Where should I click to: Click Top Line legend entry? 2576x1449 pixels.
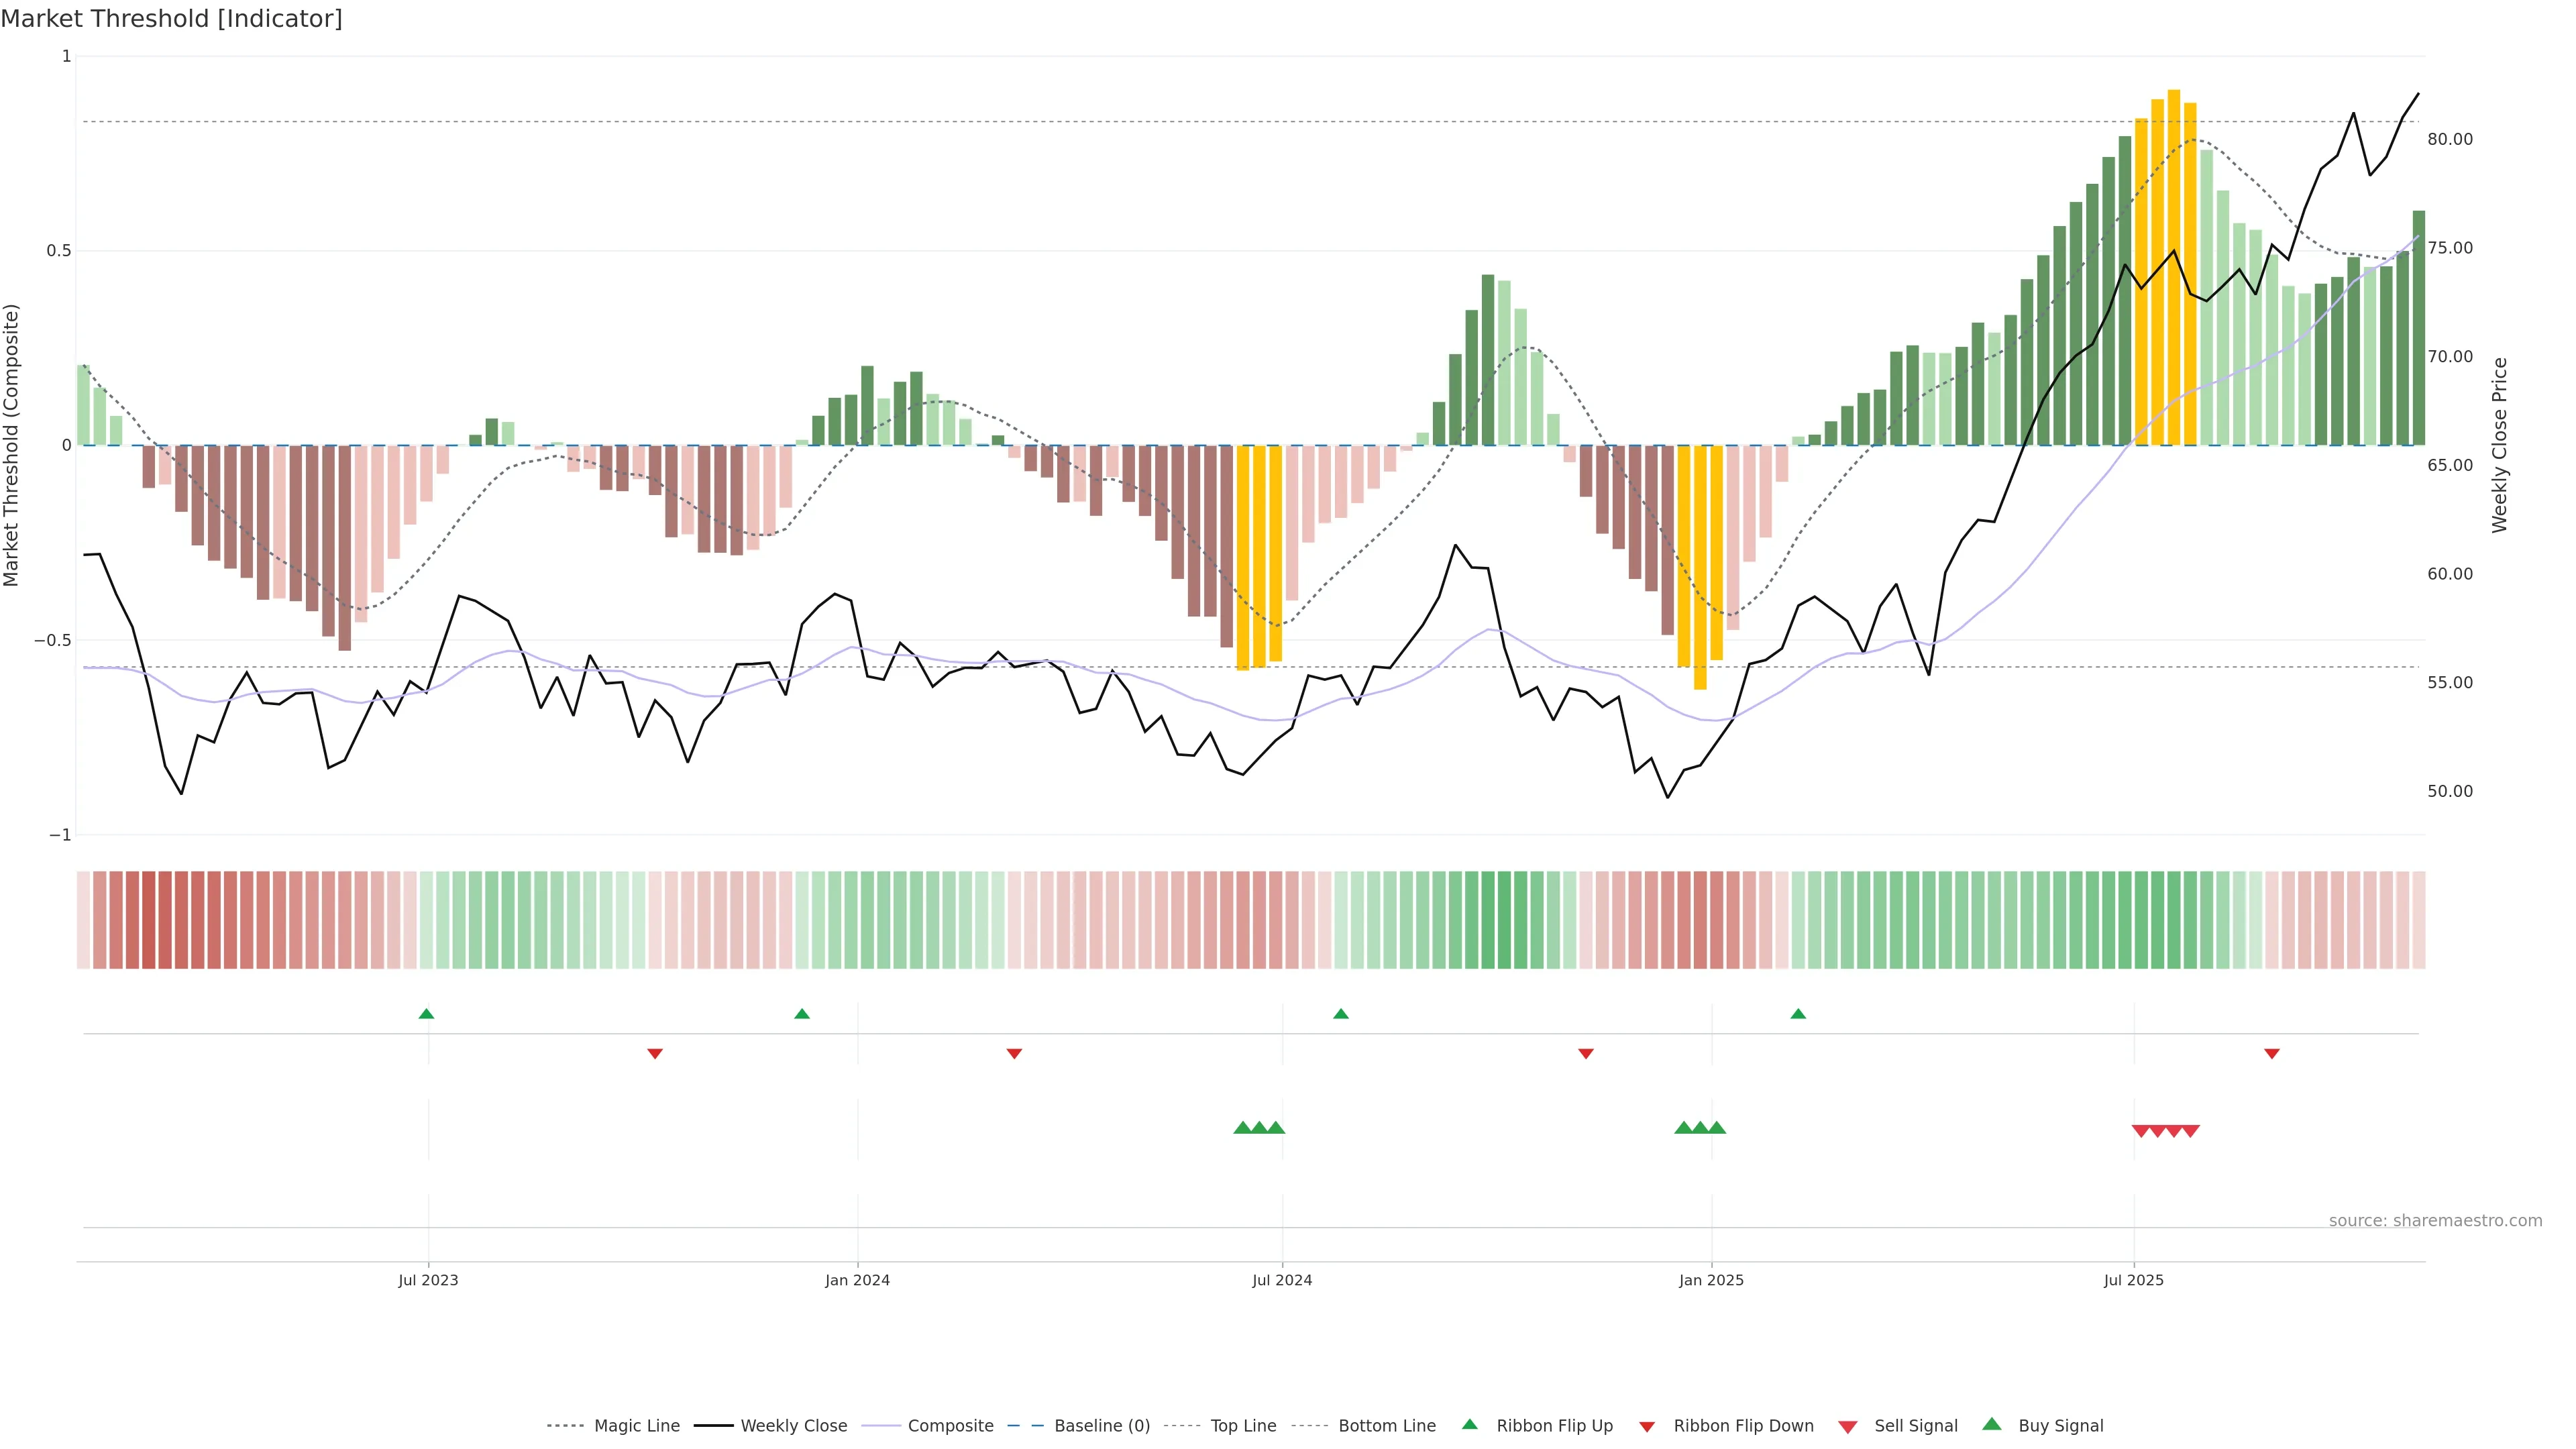tap(1243, 1426)
